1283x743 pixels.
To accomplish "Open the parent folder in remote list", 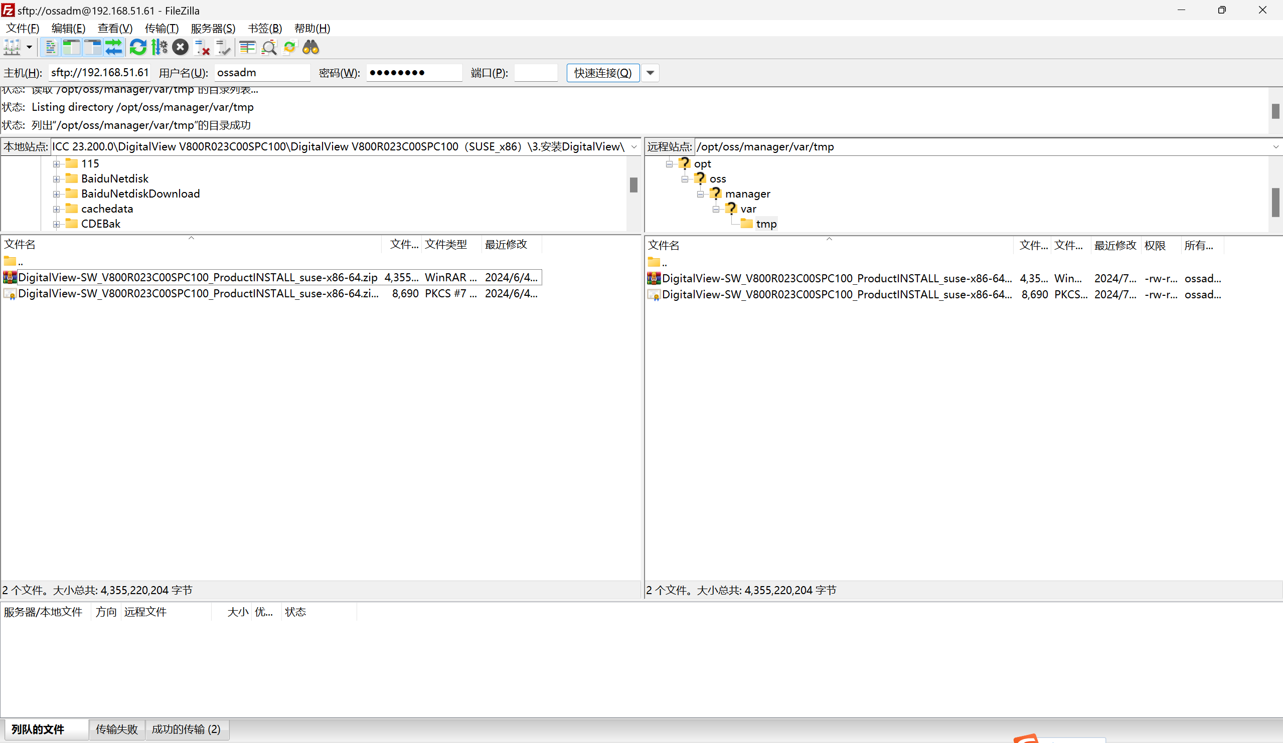I will tap(657, 263).
